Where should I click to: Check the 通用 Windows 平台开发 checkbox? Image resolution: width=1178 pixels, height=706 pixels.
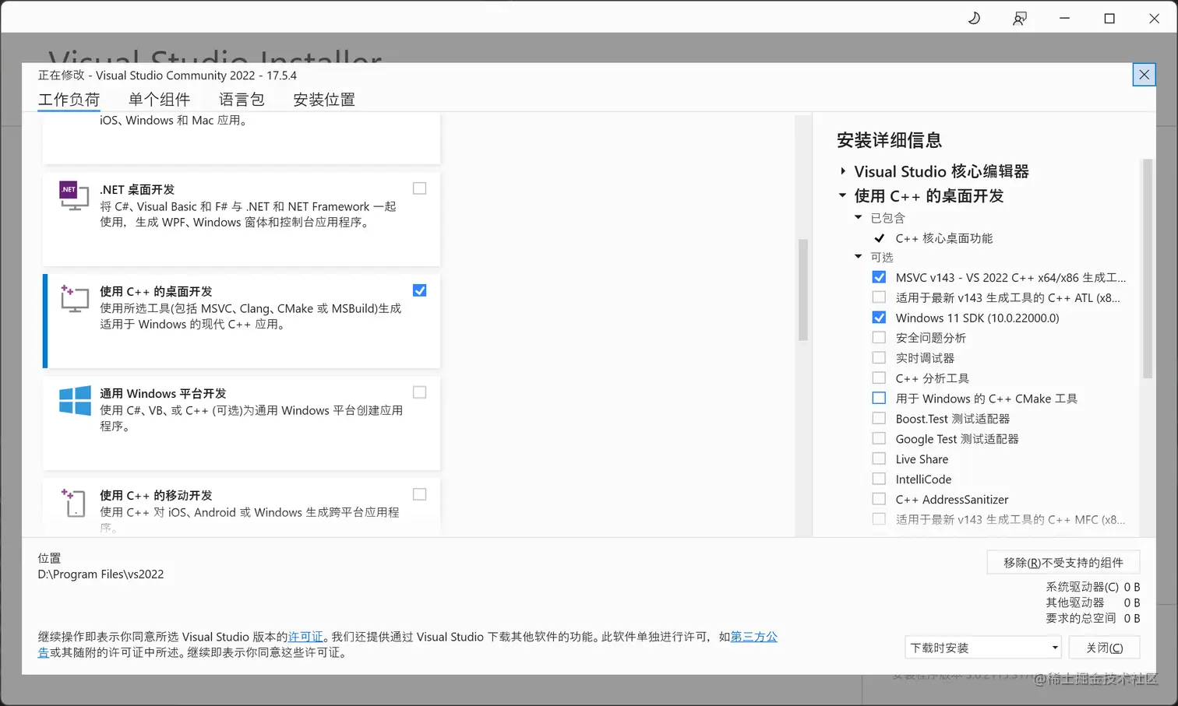click(419, 392)
